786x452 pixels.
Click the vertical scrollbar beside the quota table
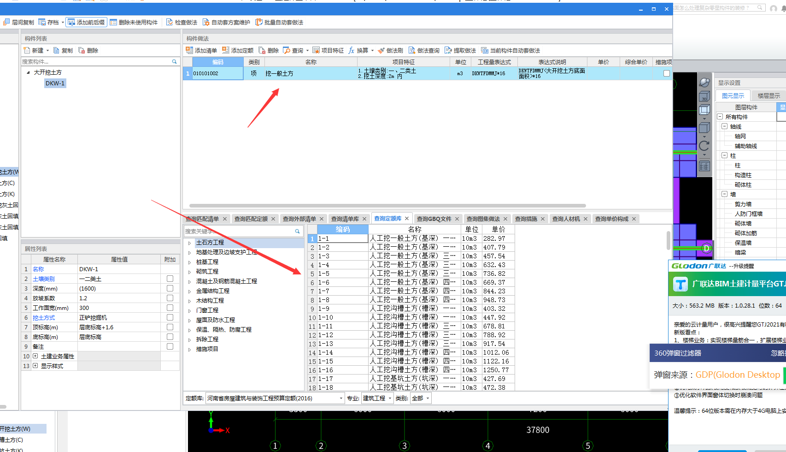(669, 240)
